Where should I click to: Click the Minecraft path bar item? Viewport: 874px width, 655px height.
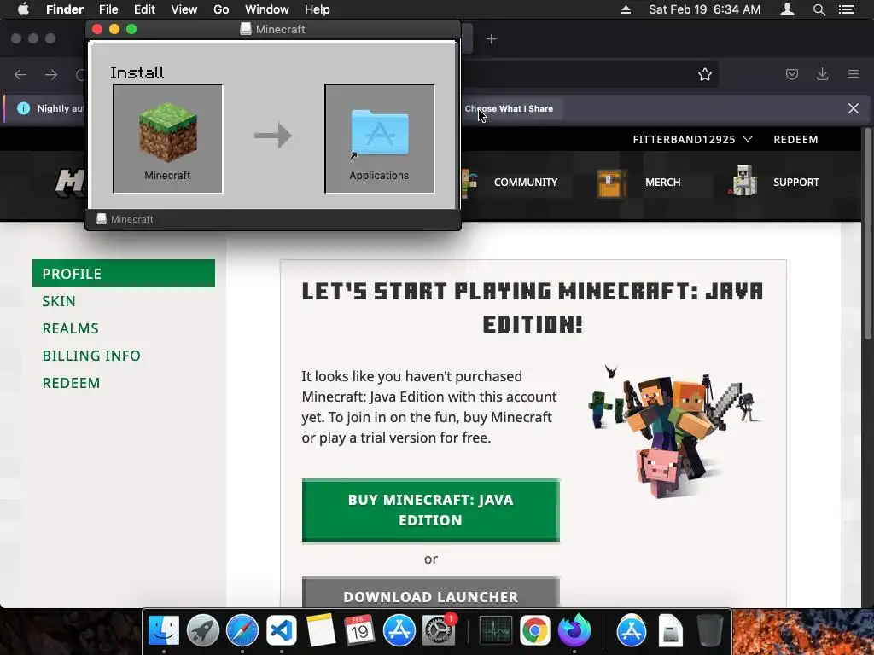(125, 219)
